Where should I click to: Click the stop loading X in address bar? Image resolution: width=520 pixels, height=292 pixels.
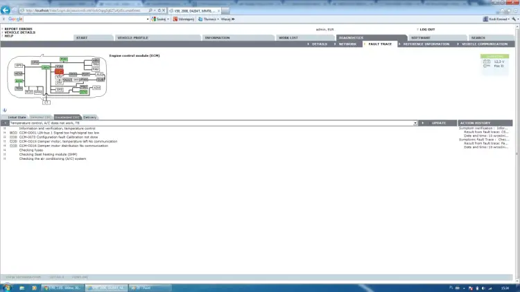[x=164, y=10]
